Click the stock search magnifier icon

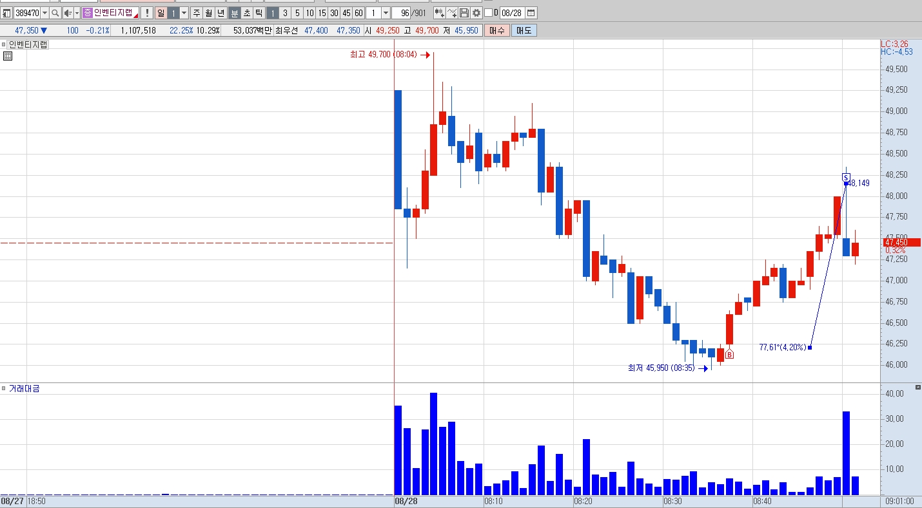(55, 13)
